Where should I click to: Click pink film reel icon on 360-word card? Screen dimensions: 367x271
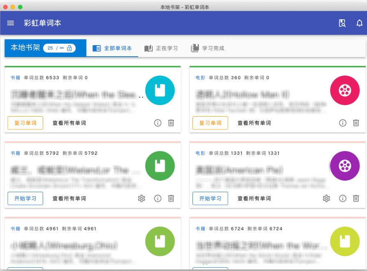(x=345, y=90)
